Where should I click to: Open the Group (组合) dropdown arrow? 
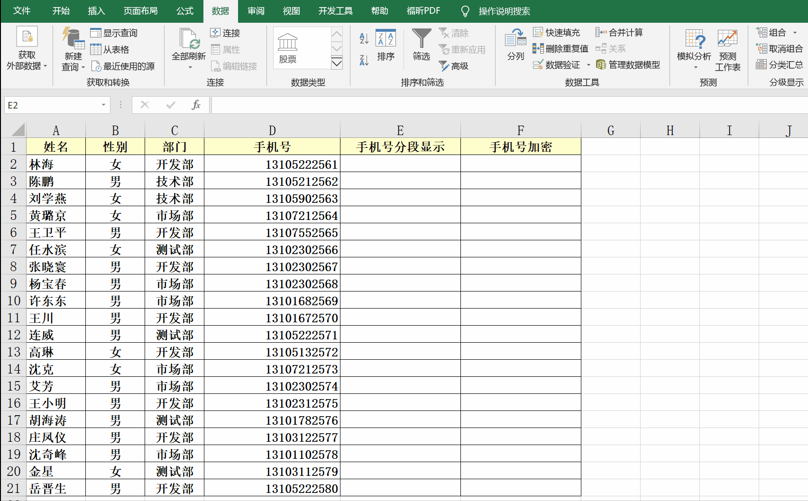click(x=795, y=33)
